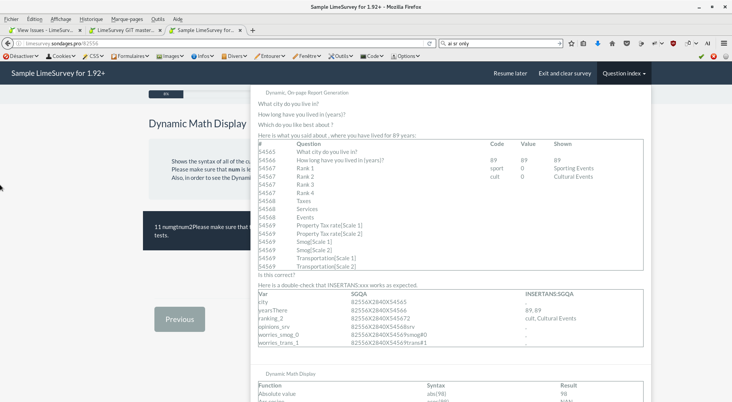Screen dimensions: 732x402
Task: Open the Marque-pages menu
Action: (x=127, y=19)
